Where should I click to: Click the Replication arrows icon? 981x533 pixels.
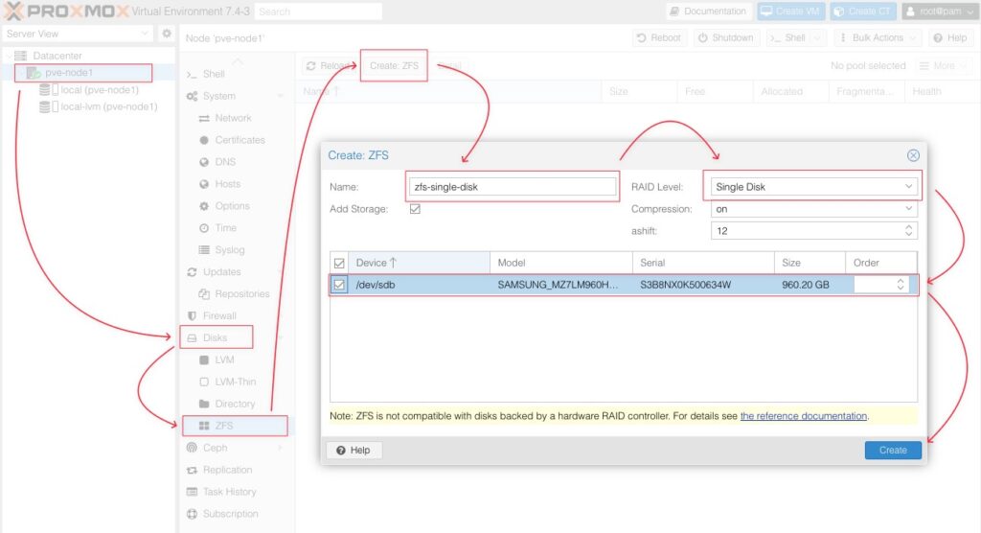point(192,470)
